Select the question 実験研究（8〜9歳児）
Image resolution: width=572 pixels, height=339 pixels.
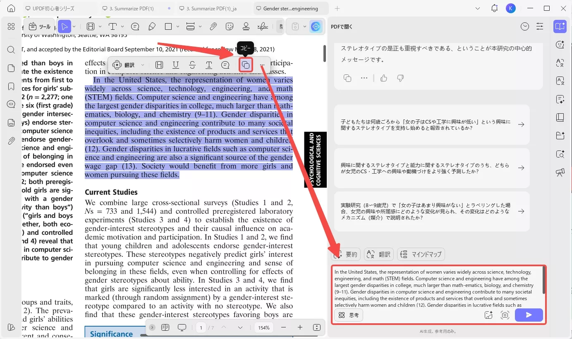pos(432,211)
